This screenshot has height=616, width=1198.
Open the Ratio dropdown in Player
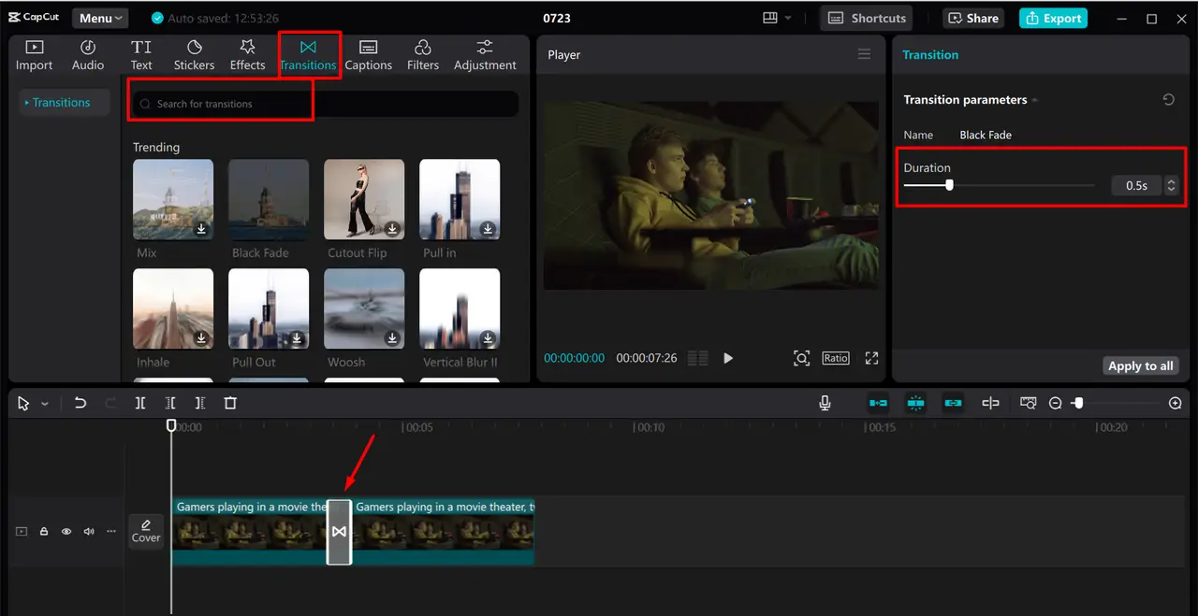coord(836,357)
